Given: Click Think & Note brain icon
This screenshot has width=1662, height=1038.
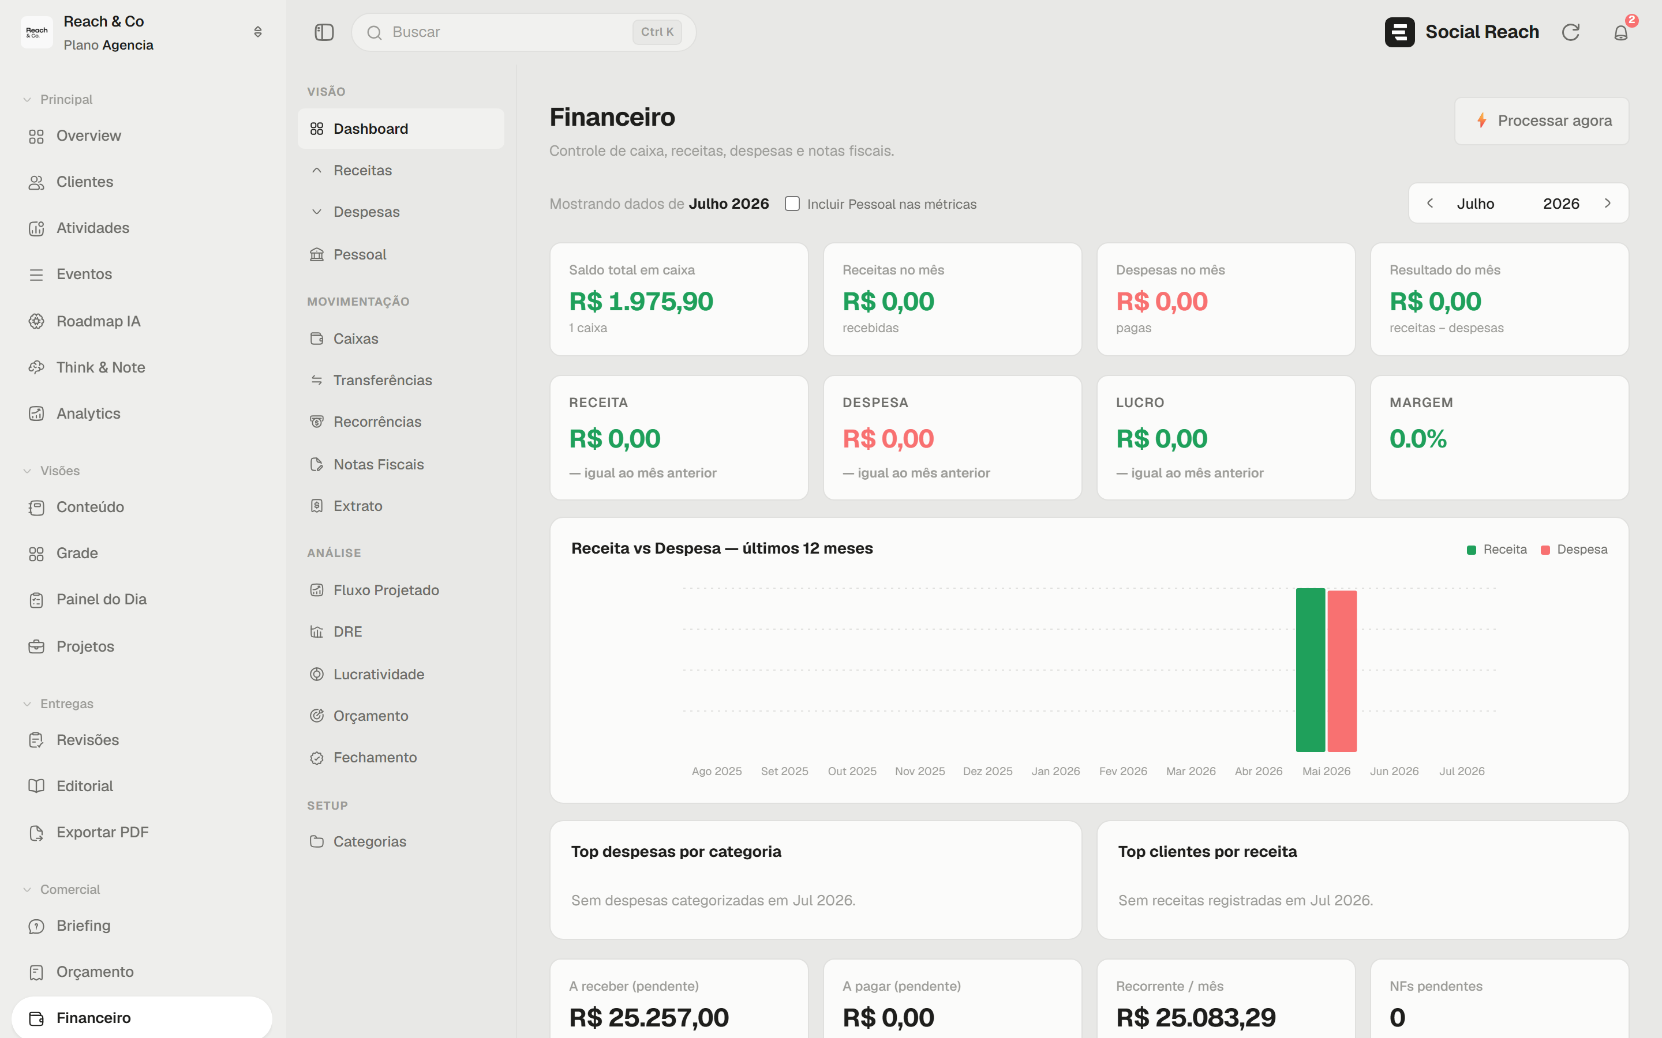Looking at the screenshot, I should [36, 367].
